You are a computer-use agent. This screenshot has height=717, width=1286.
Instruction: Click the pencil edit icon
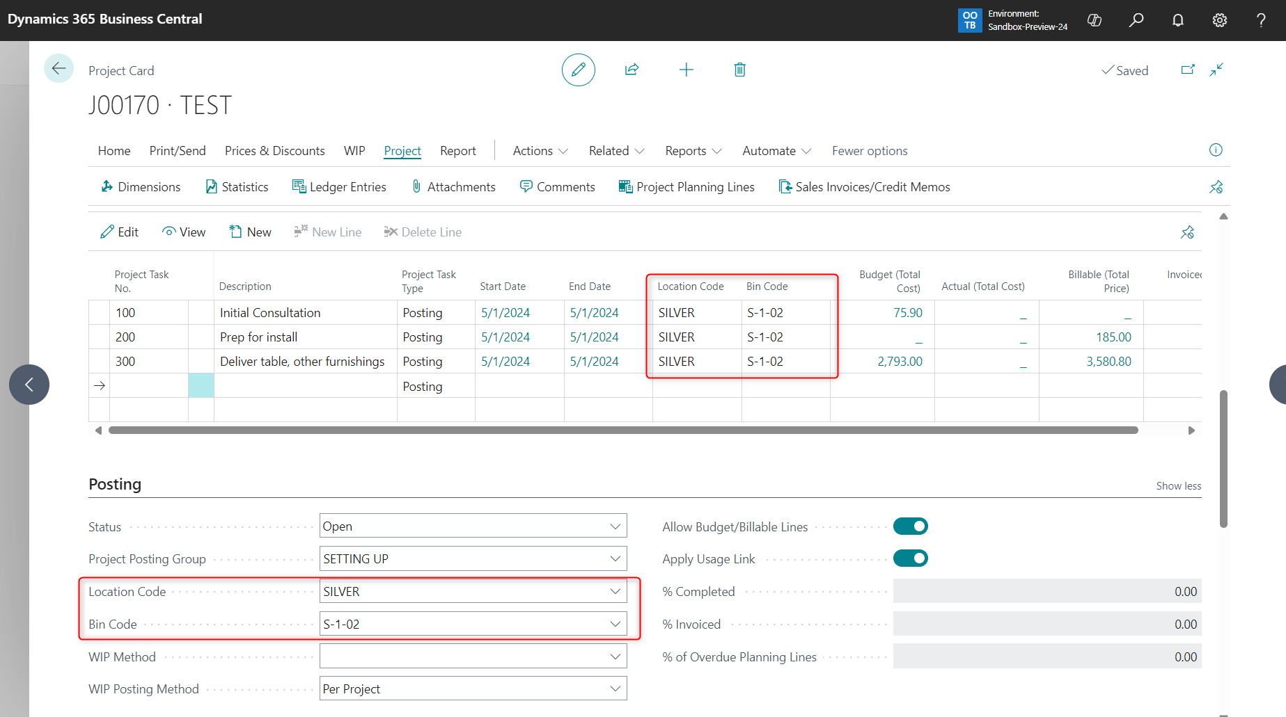[578, 70]
